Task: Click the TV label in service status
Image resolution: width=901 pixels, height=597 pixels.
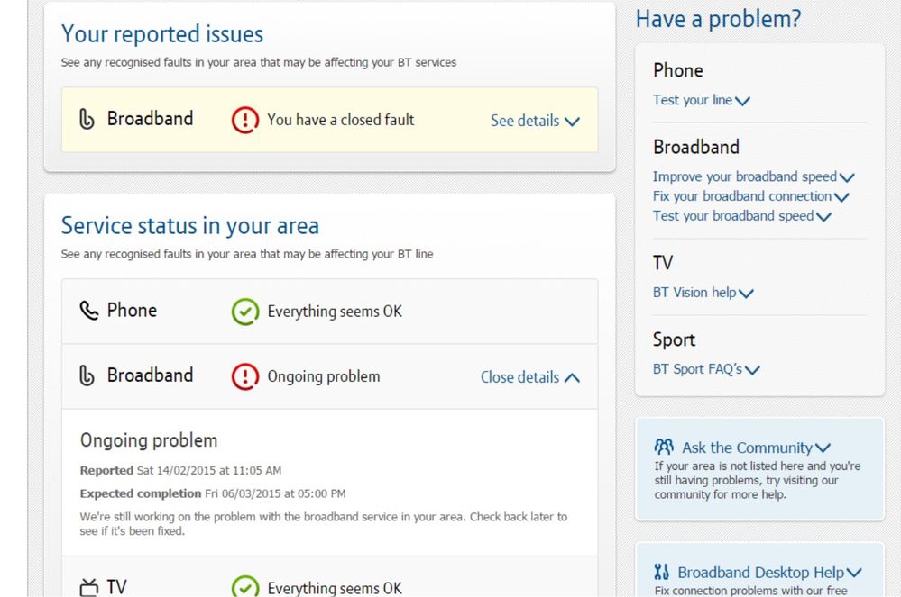Action: pos(116,587)
